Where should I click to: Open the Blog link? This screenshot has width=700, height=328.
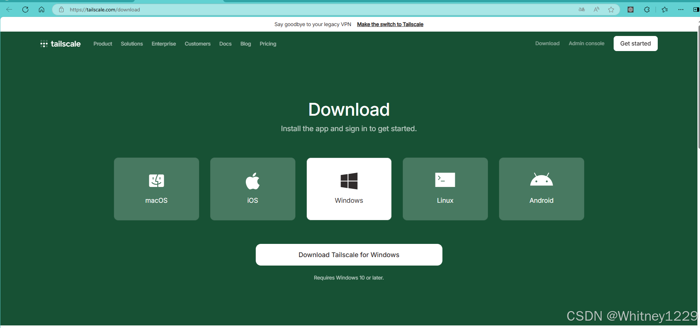[246, 44]
